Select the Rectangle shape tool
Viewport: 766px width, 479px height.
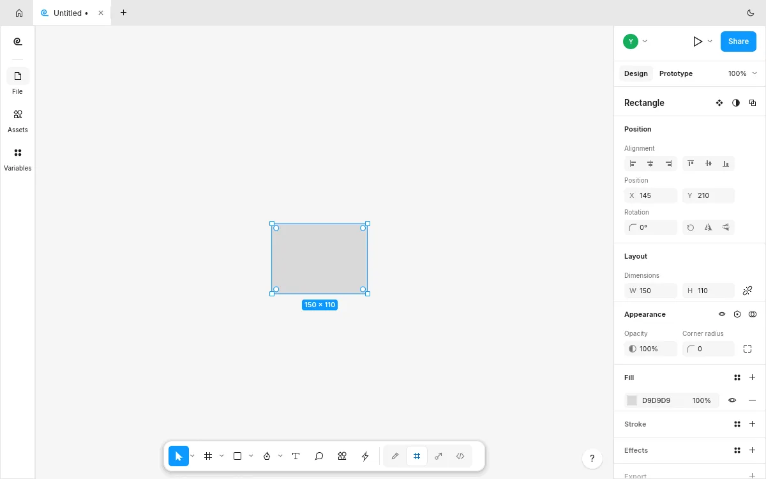(237, 456)
